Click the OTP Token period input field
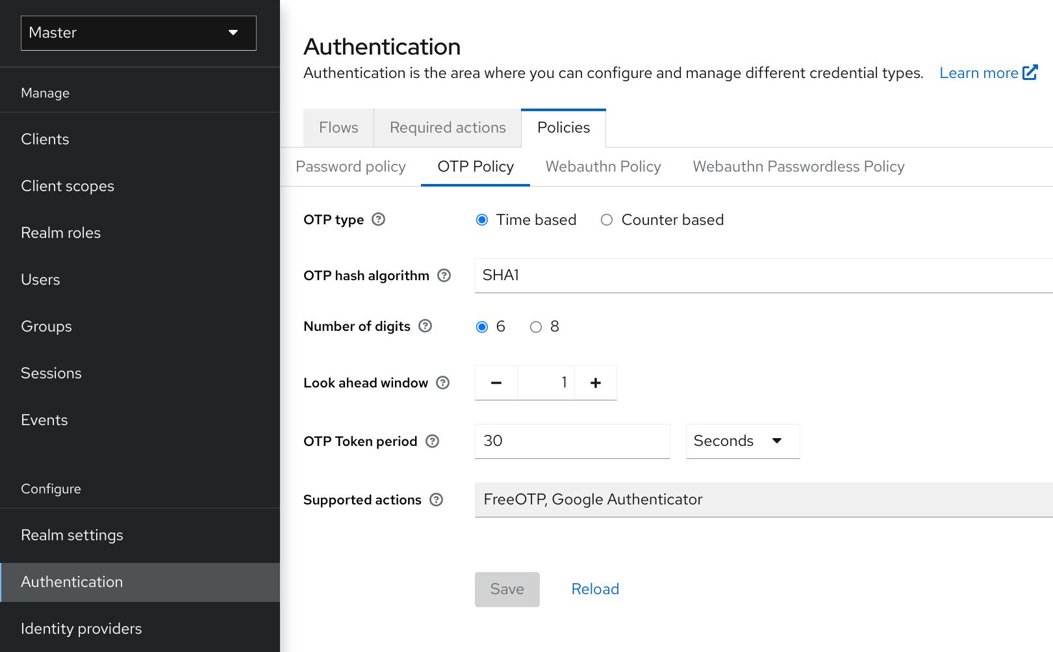1053x652 pixels. click(x=572, y=441)
